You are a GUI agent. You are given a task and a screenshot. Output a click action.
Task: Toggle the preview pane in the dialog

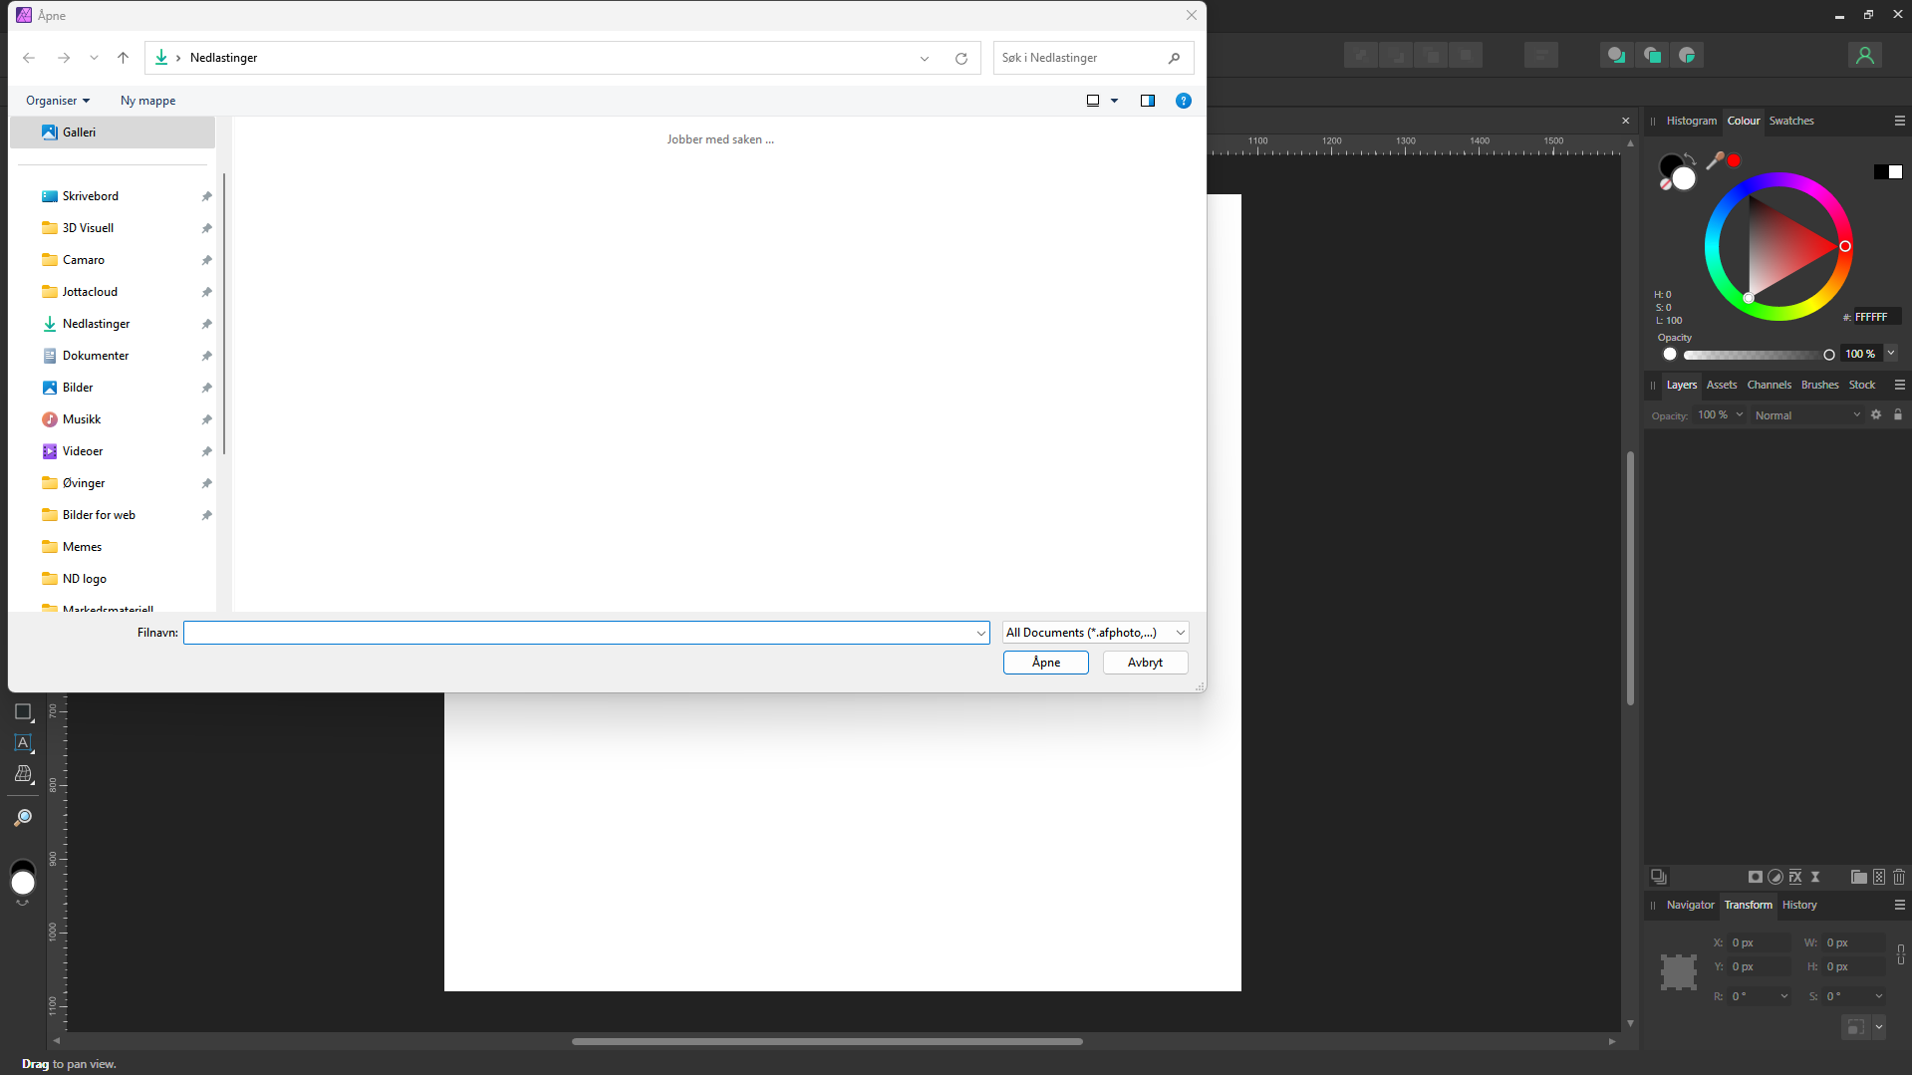pyautogui.click(x=1148, y=101)
